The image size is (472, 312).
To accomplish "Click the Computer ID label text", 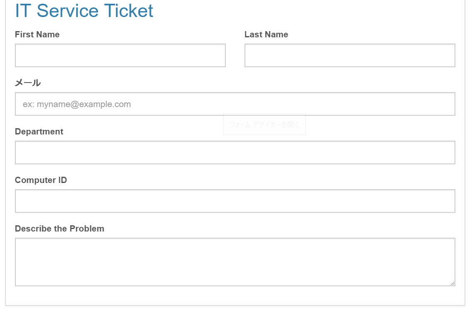I will click(x=41, y=180).
